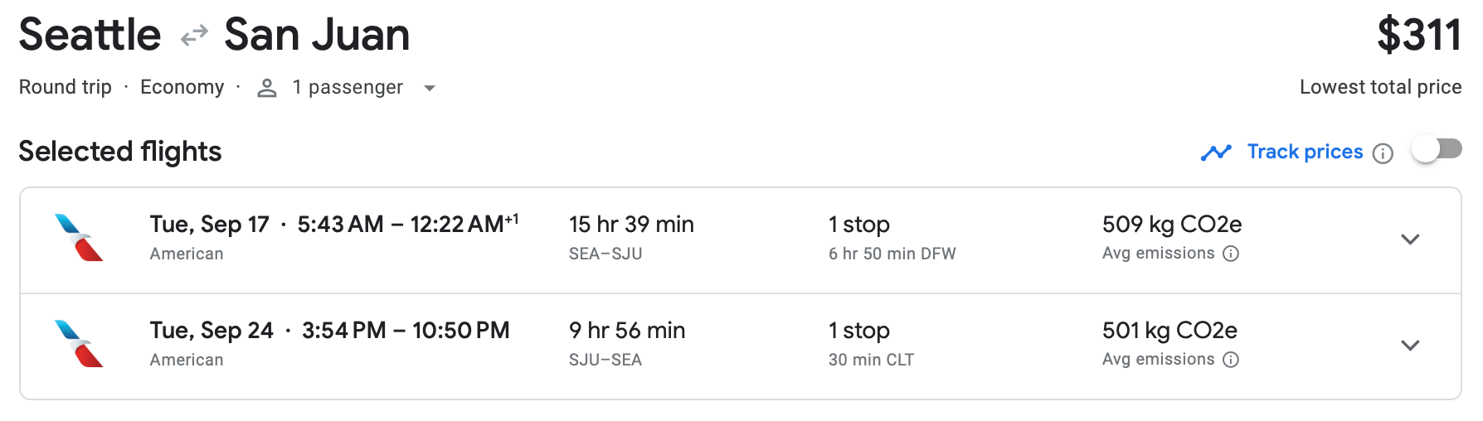The image size is (1483, 421).
Task: Click the round-trip arrows icon between cities
Action: click(194, 36)
